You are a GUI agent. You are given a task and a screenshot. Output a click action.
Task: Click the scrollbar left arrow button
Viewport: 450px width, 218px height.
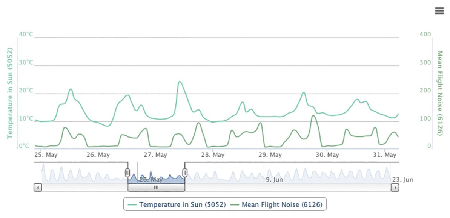[x=38, y=187]
